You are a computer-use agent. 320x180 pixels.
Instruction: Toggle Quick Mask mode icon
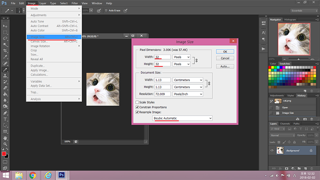(x=5, y=162)
